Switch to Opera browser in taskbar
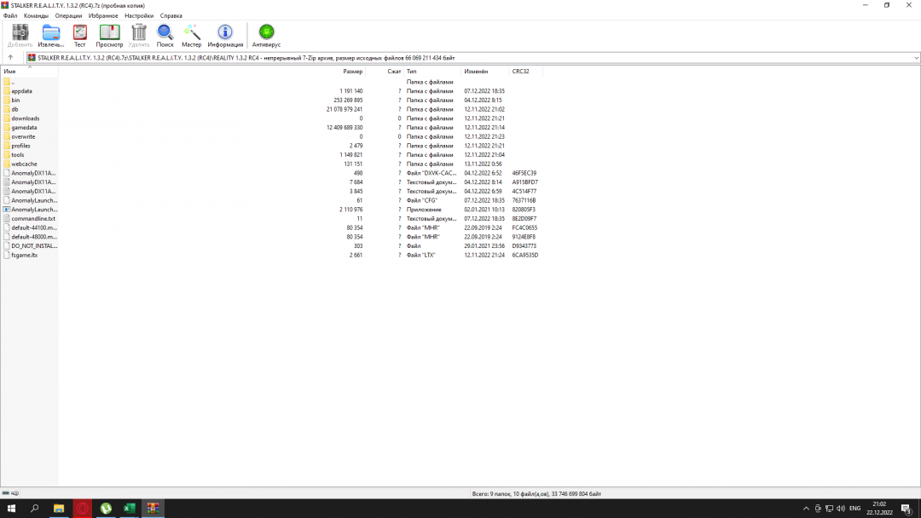 click(82, 509)
